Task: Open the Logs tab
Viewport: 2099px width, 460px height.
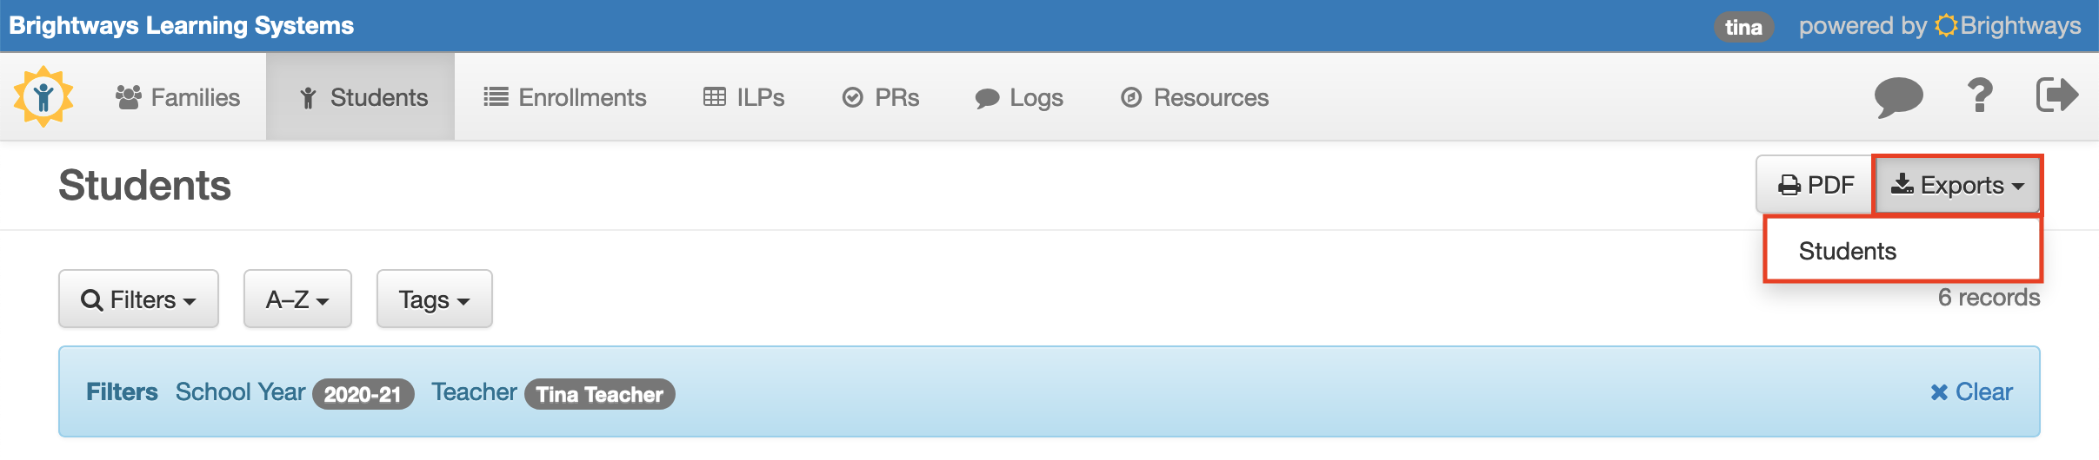Action: pyautogui.click(x=1019, y=97)
